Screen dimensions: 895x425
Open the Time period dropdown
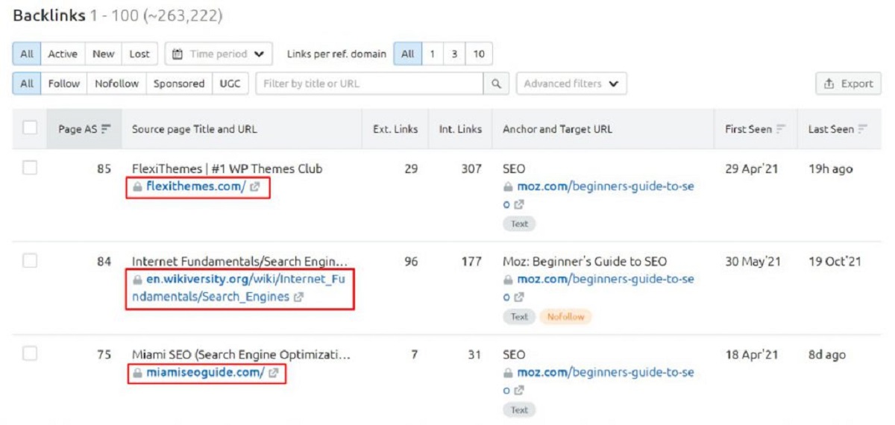(219, 54)
